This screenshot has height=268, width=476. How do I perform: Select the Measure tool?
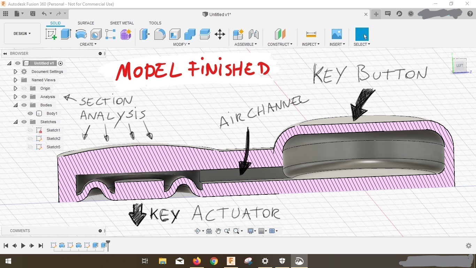point(311,34)
